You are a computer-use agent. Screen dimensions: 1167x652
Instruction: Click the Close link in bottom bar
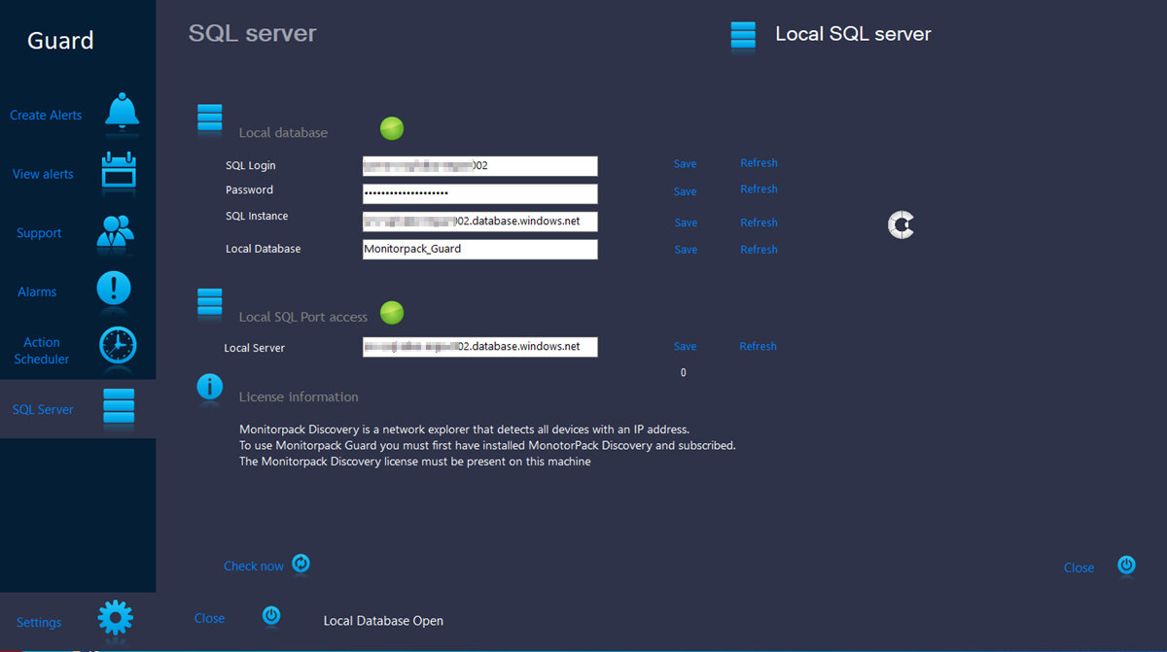(x=209, y=618)
